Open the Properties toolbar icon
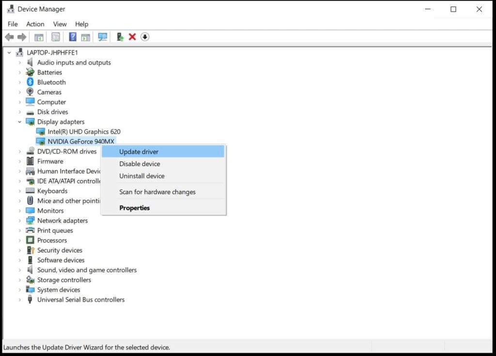 pos(56,37)
